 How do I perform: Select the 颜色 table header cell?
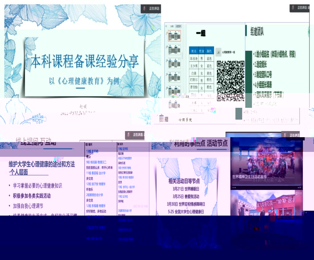(209, 51)
